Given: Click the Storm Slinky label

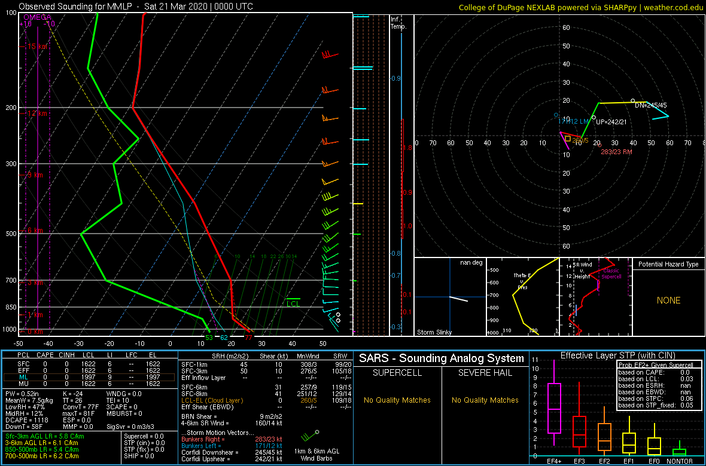Looking at the screenshot, I should point(434,332).
